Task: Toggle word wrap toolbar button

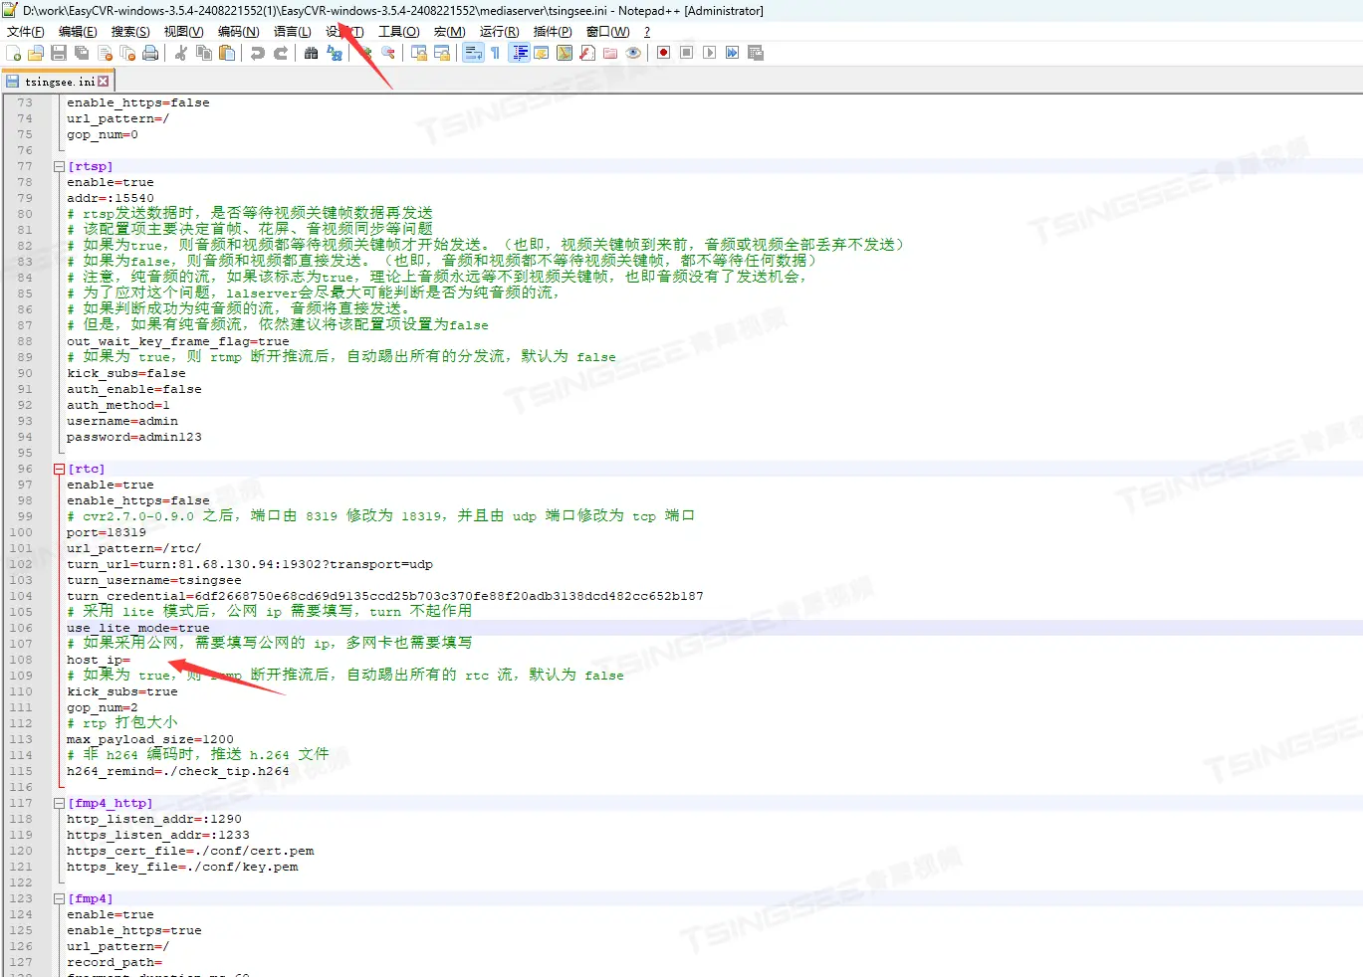Action: pyautogui.click(x=473, y=53)
